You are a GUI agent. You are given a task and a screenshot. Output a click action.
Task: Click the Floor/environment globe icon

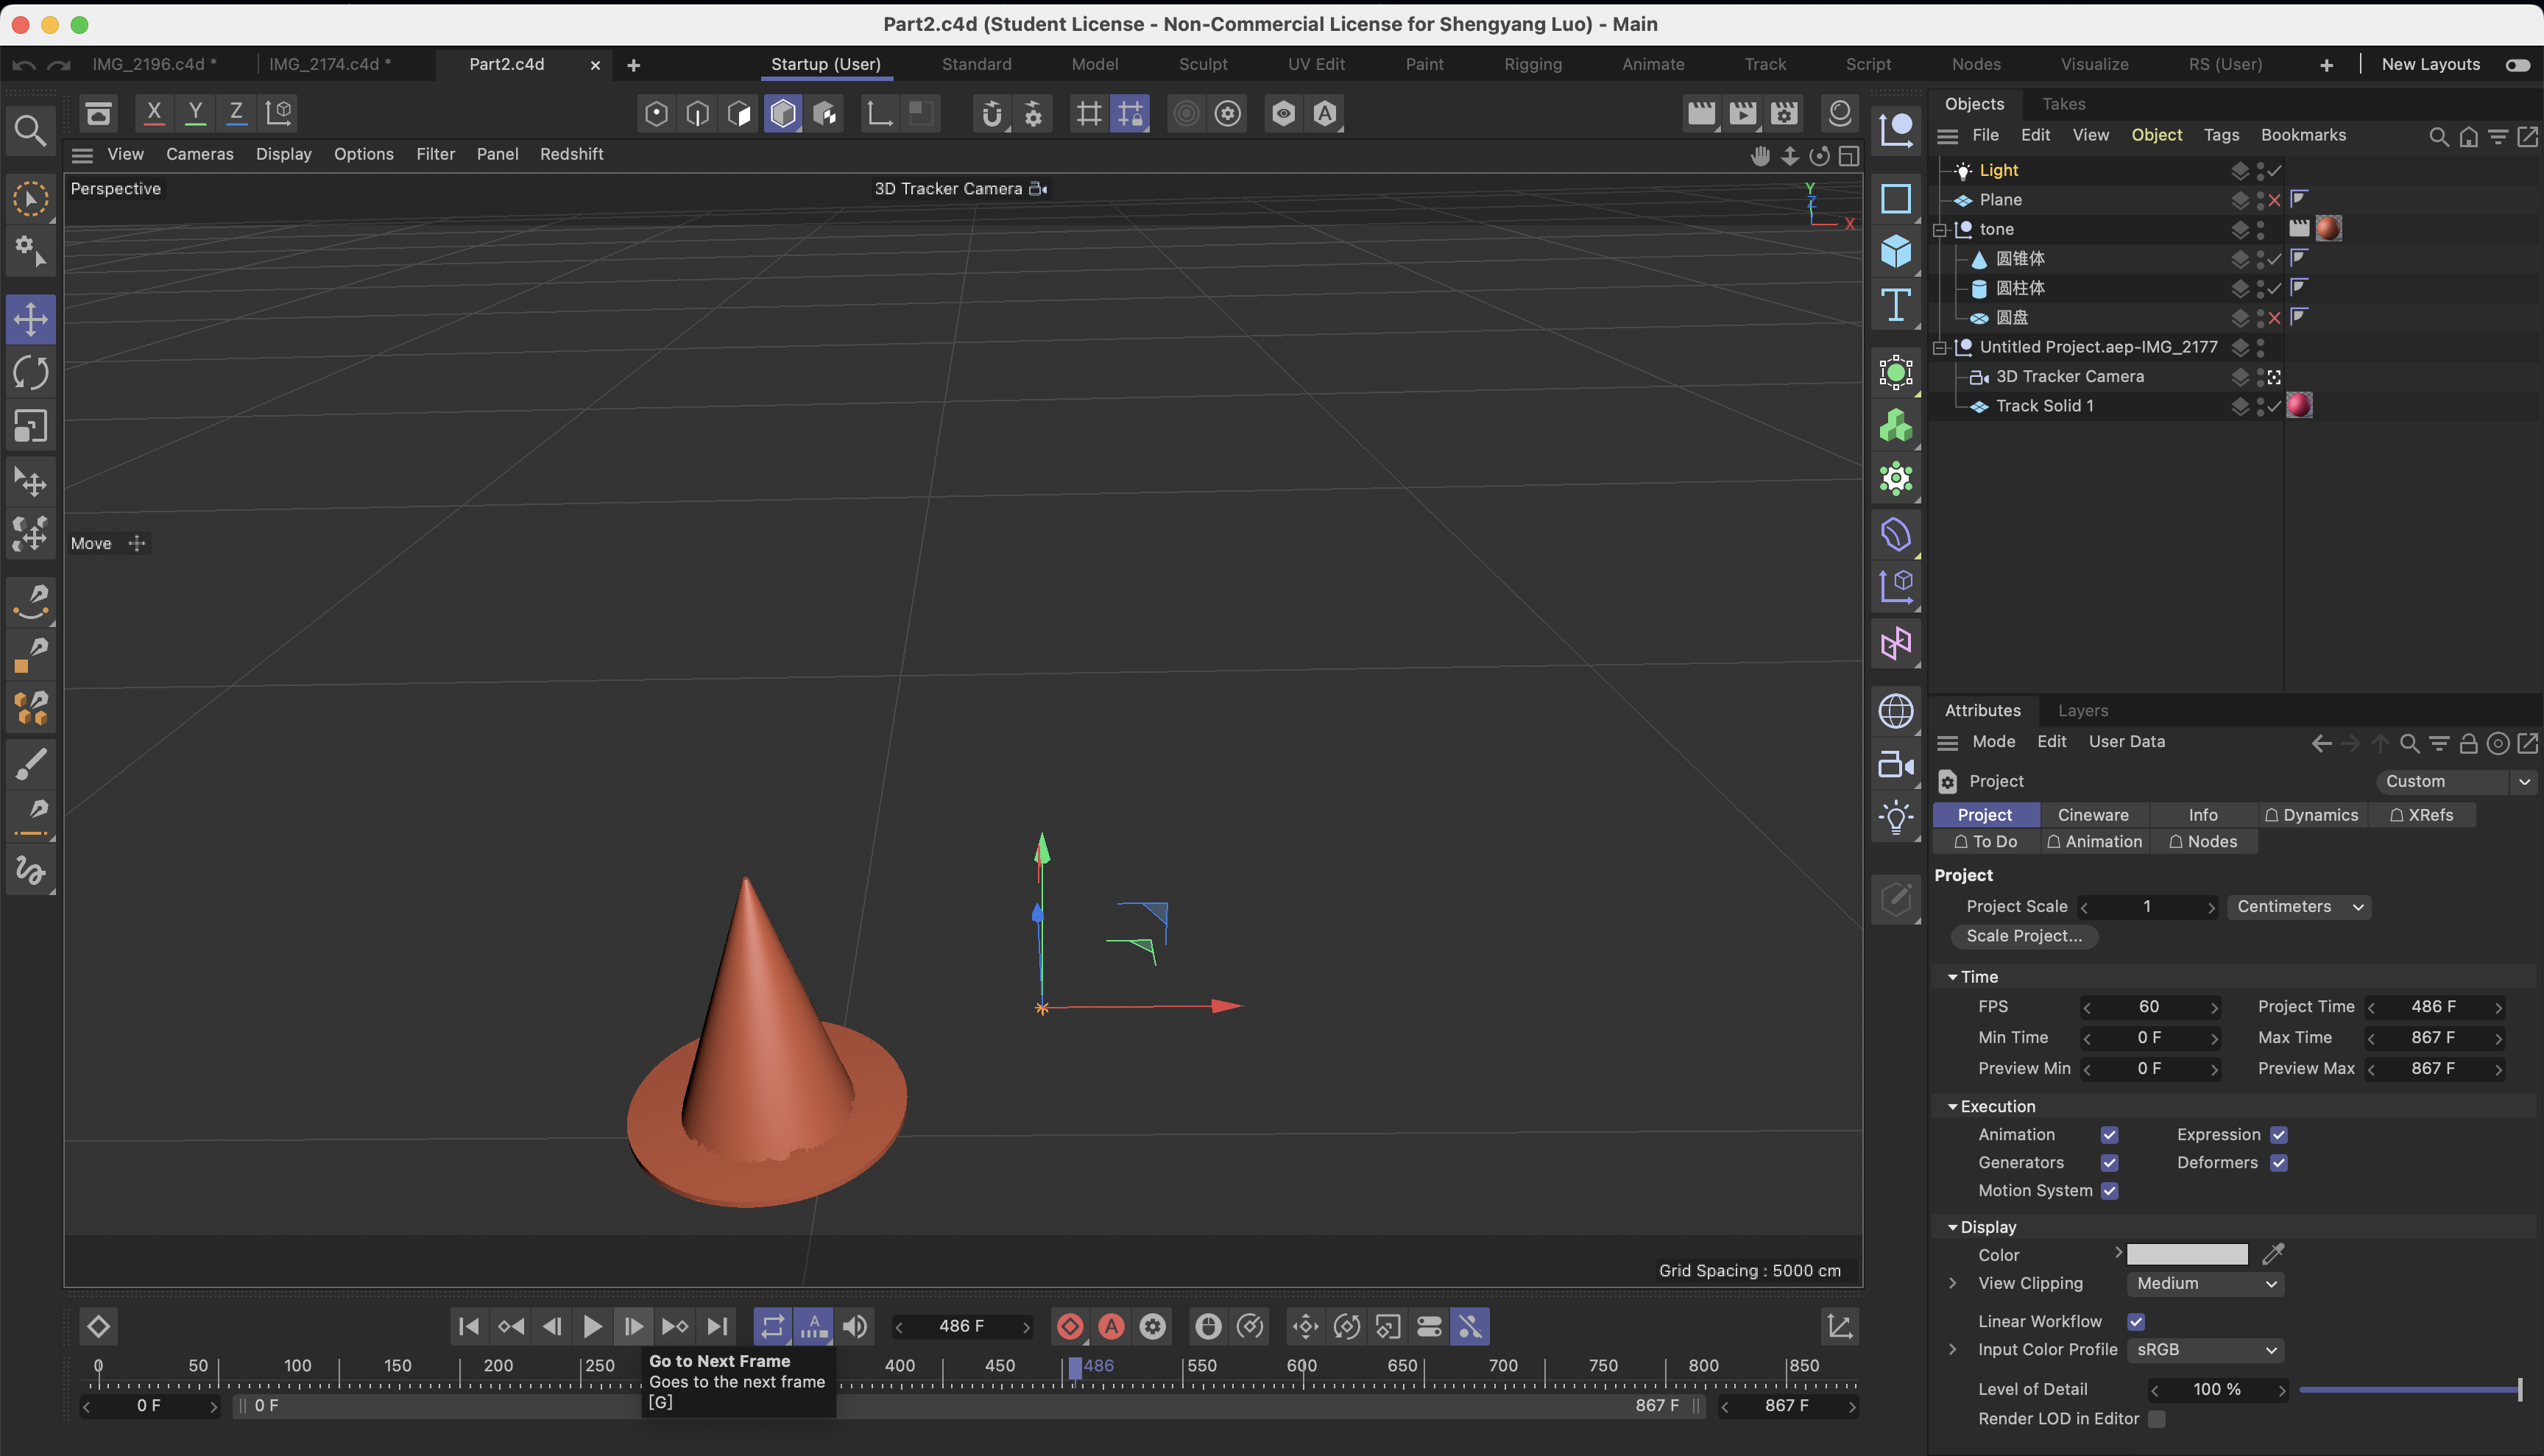[x=1896, y=711]
